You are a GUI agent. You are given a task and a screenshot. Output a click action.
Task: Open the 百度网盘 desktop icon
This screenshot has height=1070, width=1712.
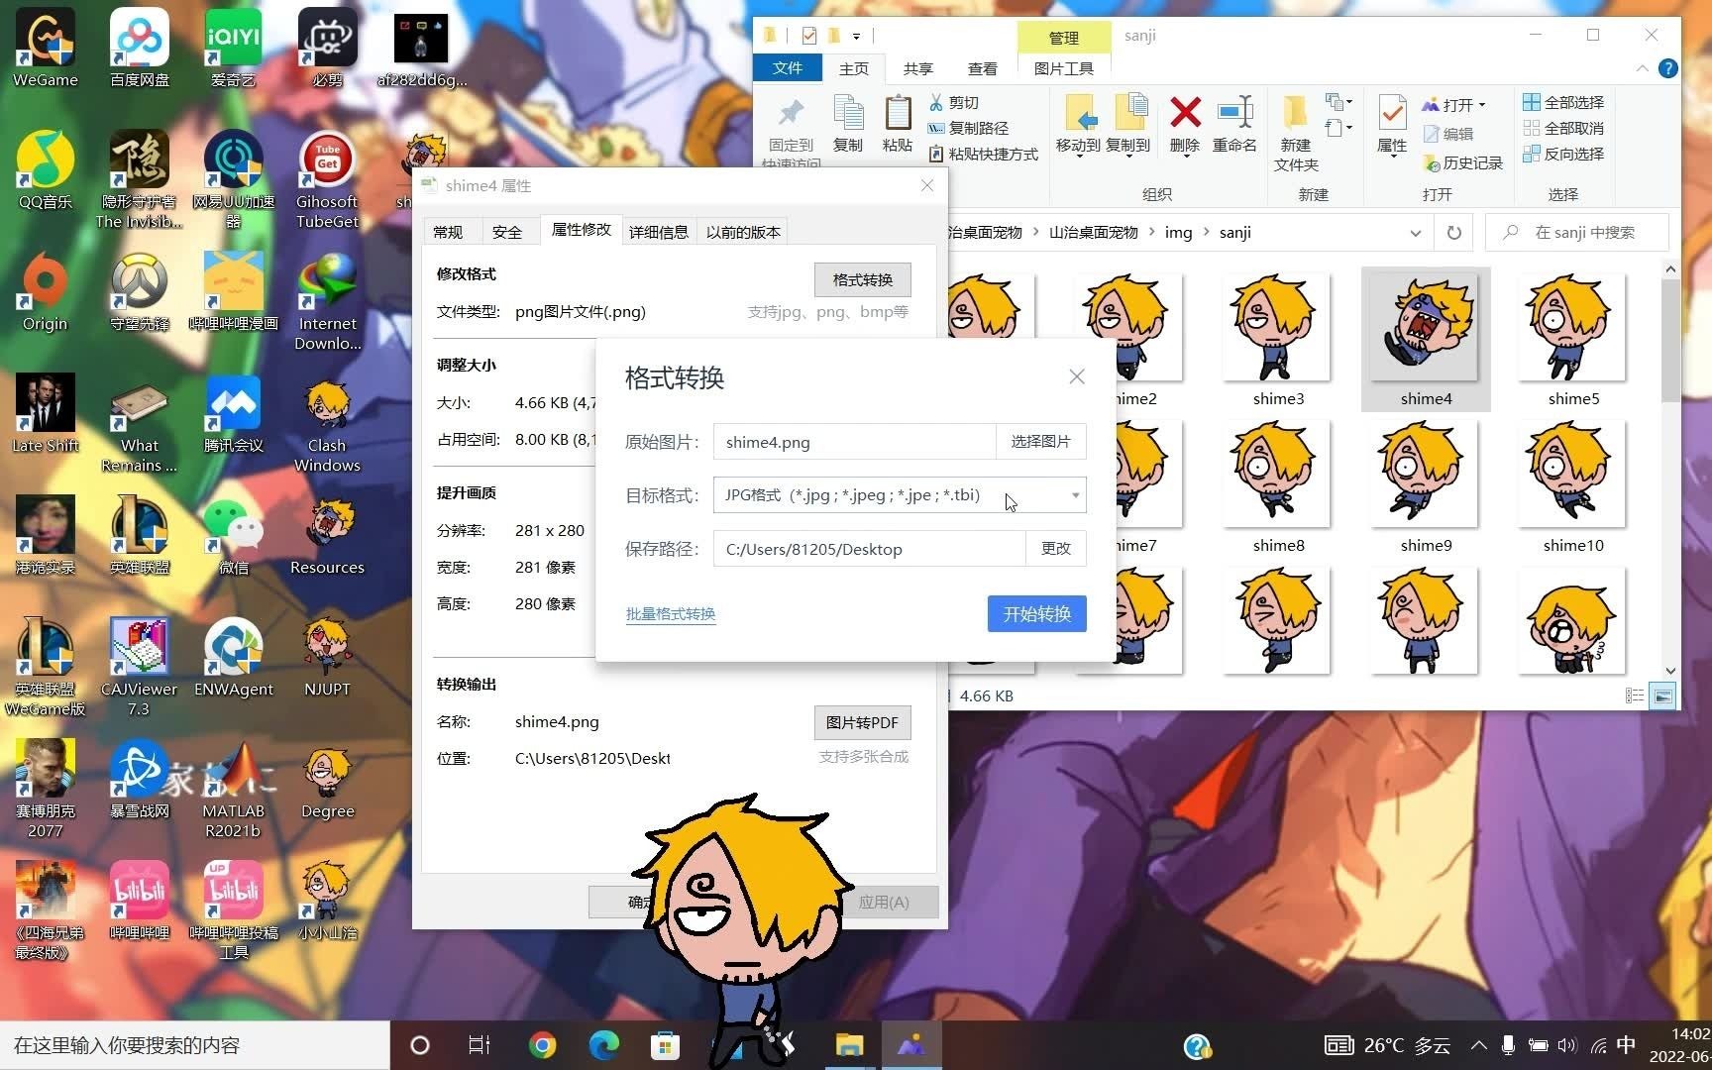click(139, 47)
